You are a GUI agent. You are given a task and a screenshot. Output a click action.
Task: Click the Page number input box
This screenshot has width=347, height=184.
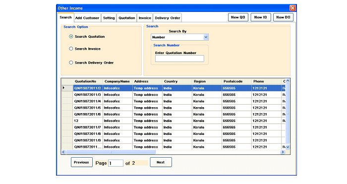(x=116, y=163)
